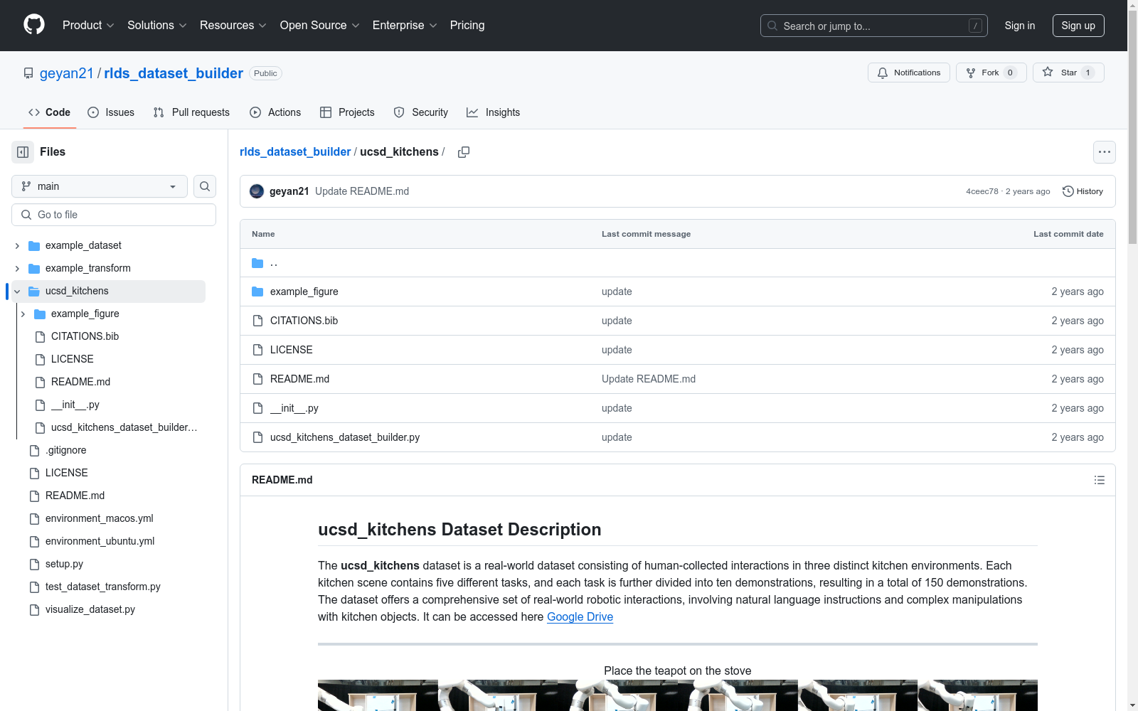The height and width of the screenshot is (711, 1138).
Task: Click the example_figure folder icon in table
Action: [x=257, y=292]
